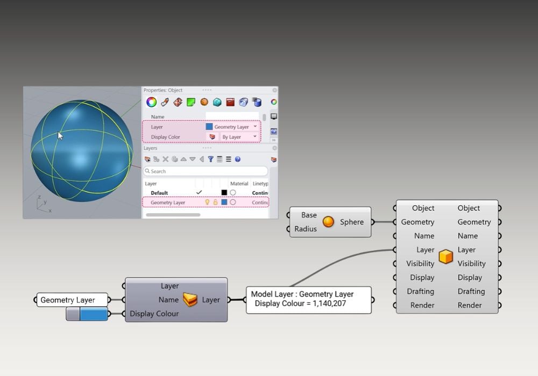This screenshot has height=376, width=538.
Task: Click the Base input on Sphere component
Action: click(309, 215)
